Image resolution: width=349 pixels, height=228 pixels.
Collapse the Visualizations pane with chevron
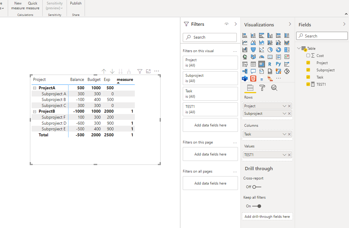[290, 24]
